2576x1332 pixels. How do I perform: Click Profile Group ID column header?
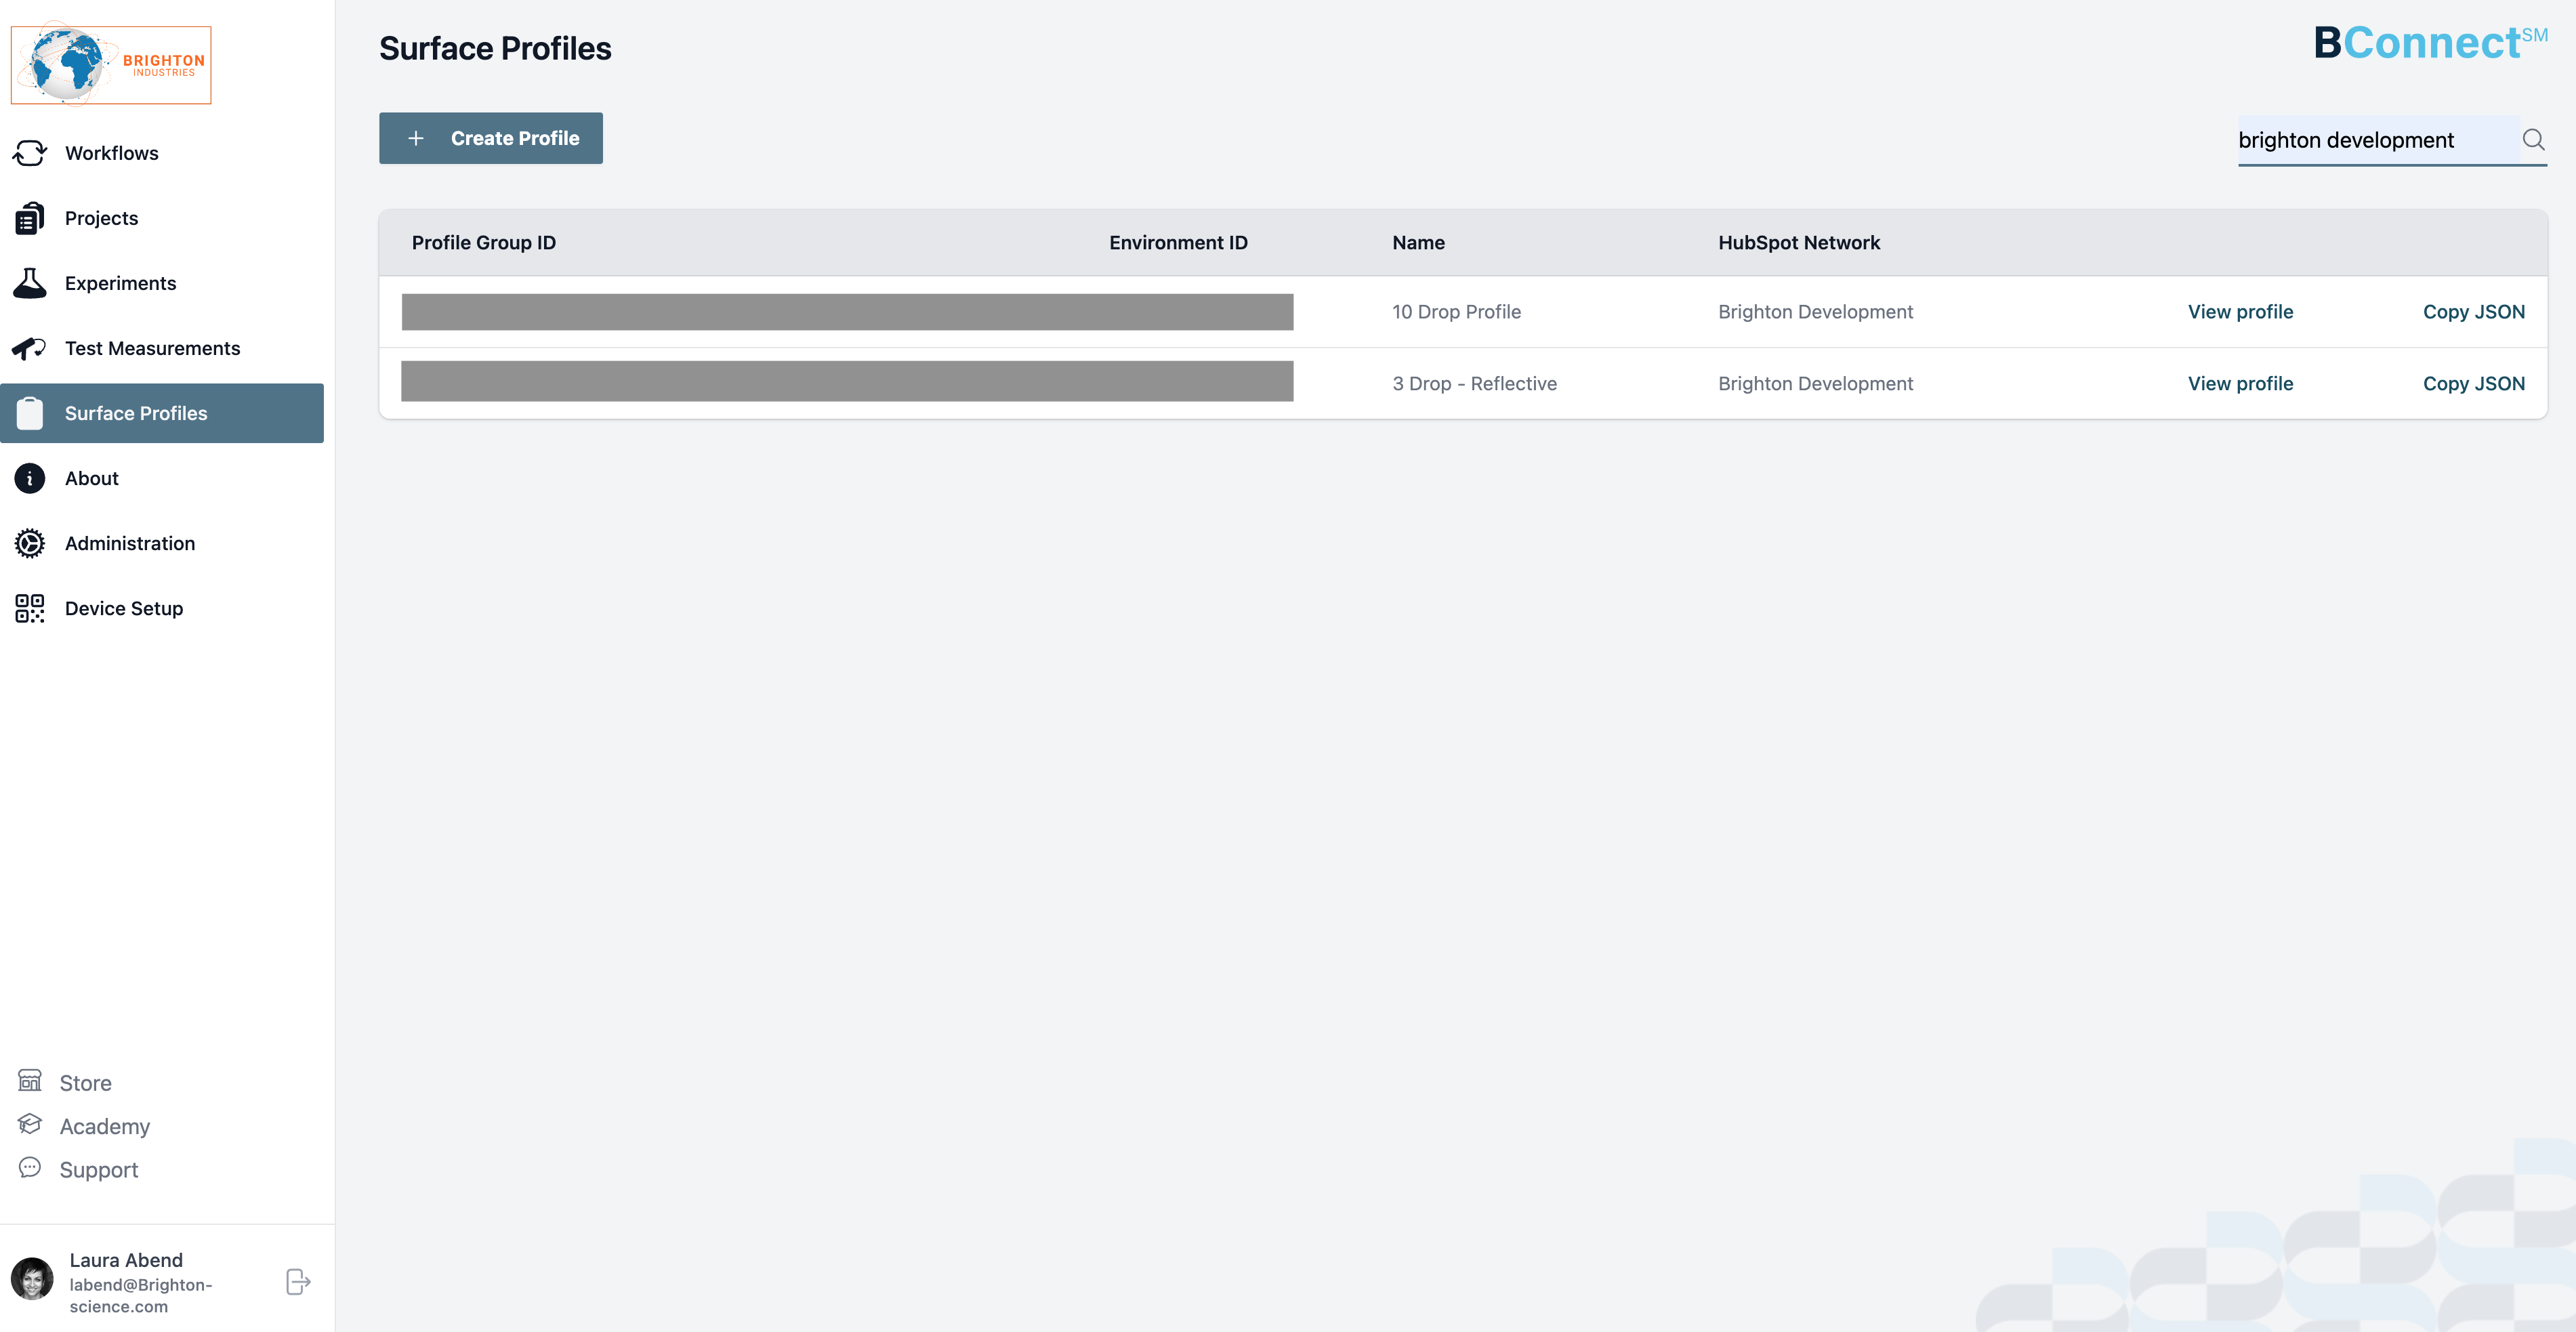tap(482, 241)
